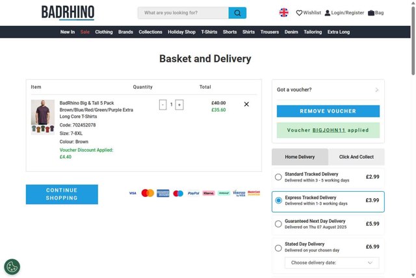Open Choose delivery date dropdown
Screen dimensions: 416x278
coord(332,262)
